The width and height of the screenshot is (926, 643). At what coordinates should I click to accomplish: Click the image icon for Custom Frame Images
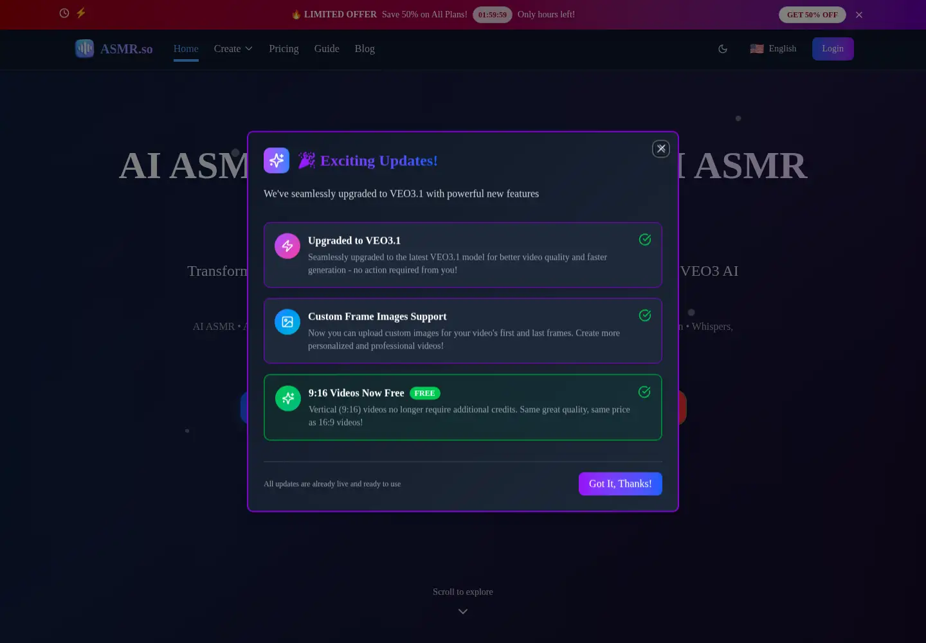[287, 321]
